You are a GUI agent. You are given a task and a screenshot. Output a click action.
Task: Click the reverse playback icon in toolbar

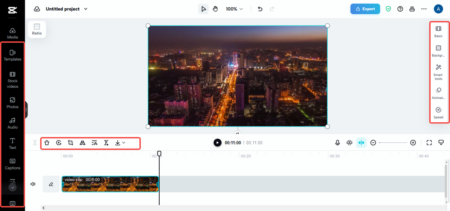tap(59, 143)
